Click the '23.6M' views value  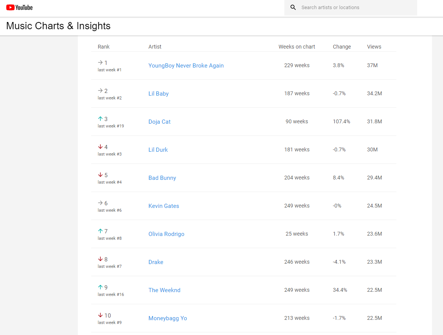pos(374,234)
